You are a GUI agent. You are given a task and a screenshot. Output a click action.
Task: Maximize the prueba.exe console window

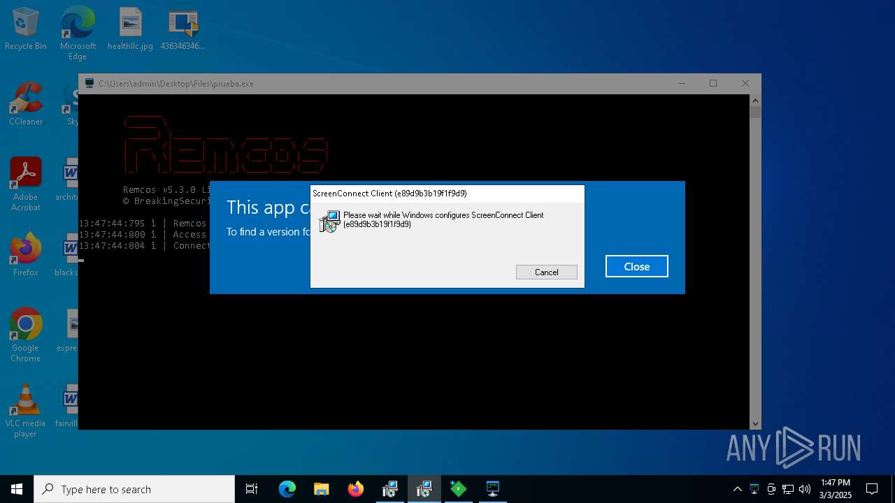[x=713, y=83]
